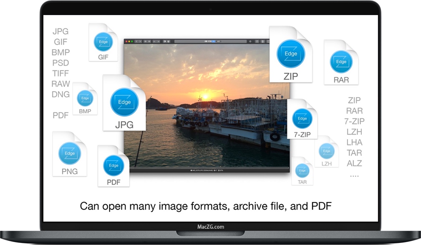The image size is (421, 245).
Task: Click the GIF file icon with Edge logo
Action: pyautogui.click(x=103, y=42)
